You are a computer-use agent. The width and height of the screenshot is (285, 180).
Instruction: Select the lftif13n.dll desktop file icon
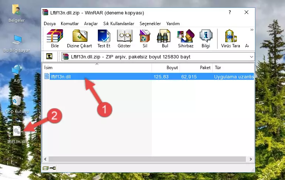point(17,135)
